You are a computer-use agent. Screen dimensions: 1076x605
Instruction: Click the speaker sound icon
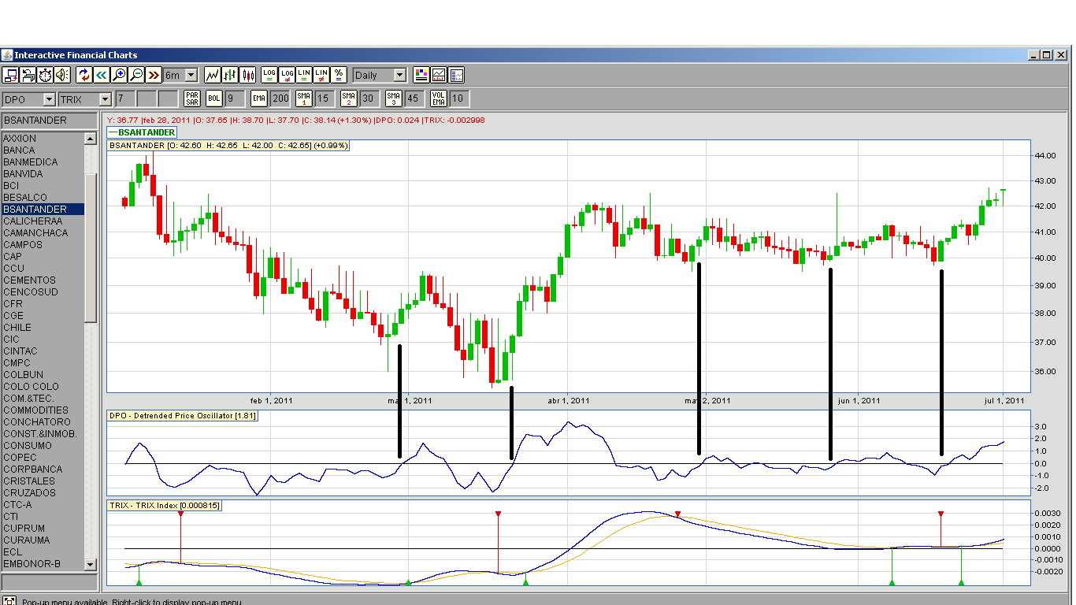point(61,75)
